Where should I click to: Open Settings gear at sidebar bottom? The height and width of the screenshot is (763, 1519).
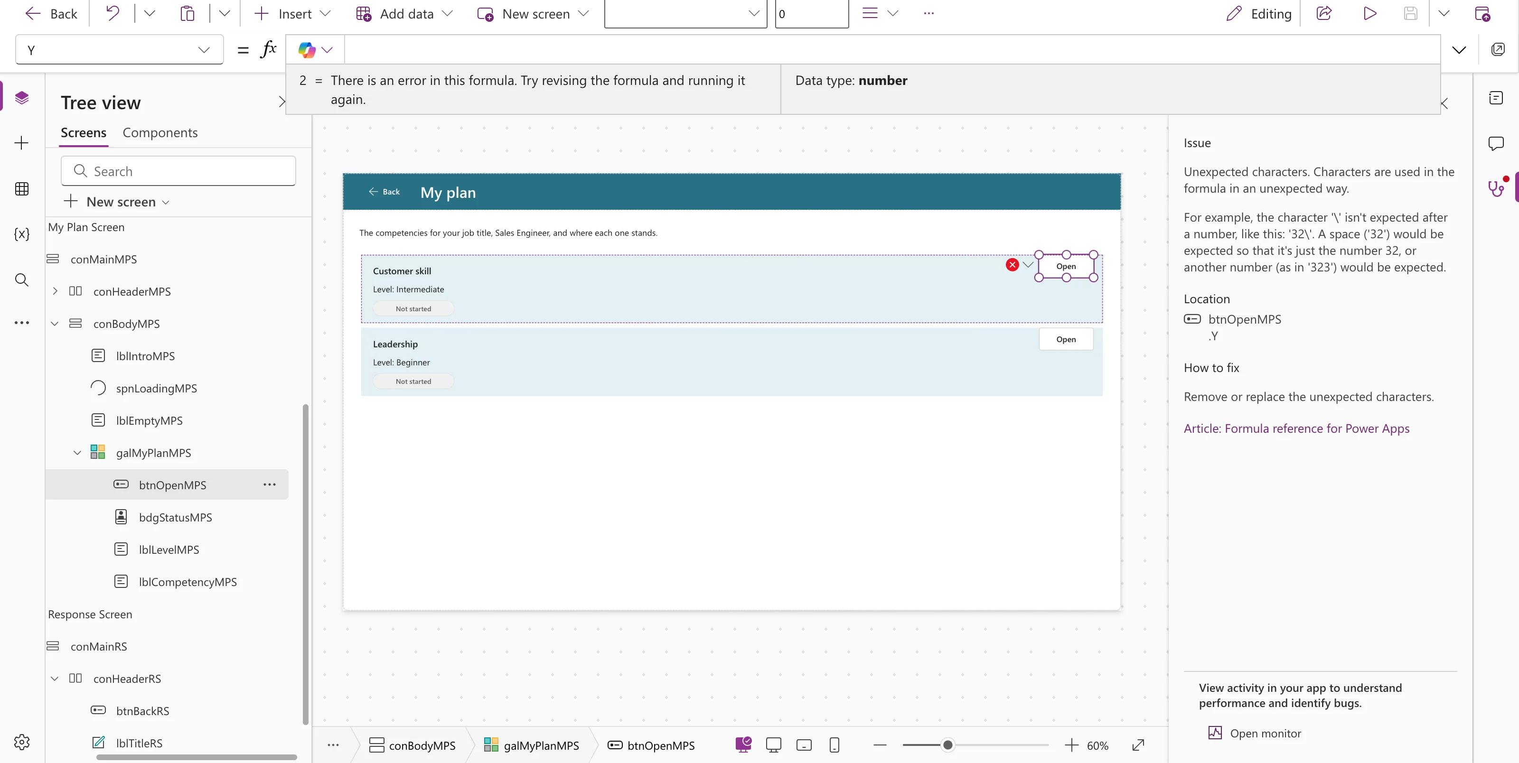pyautogui.click(x=22, y=742)
